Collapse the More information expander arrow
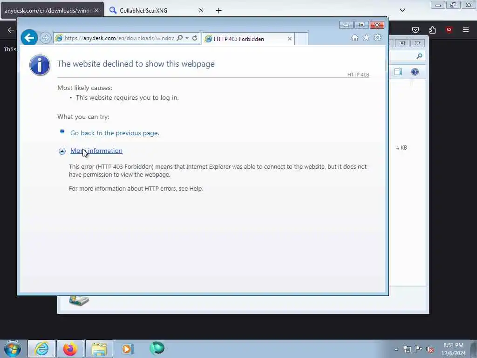The image size is (477, 358). pos(62,151)
